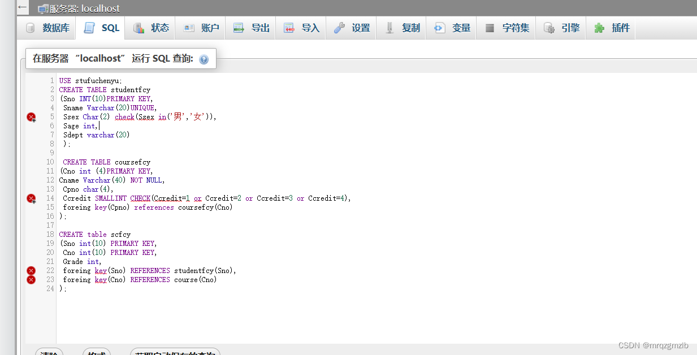This screenshot has width=697, height=355.
Task: Click the error marker on line 22
Action: [31, 271]
